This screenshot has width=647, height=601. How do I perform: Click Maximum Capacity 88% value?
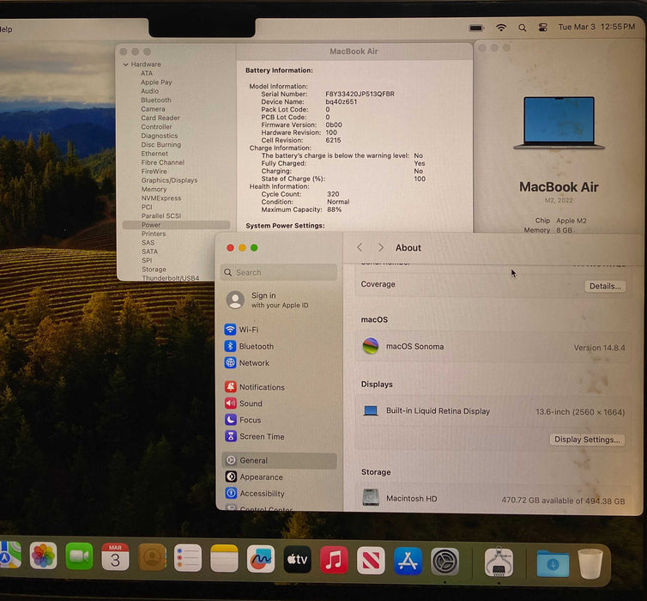pyautogui.click(x=335, y=209)
